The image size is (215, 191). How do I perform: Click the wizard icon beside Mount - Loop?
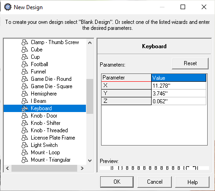(x=25, y=152)
